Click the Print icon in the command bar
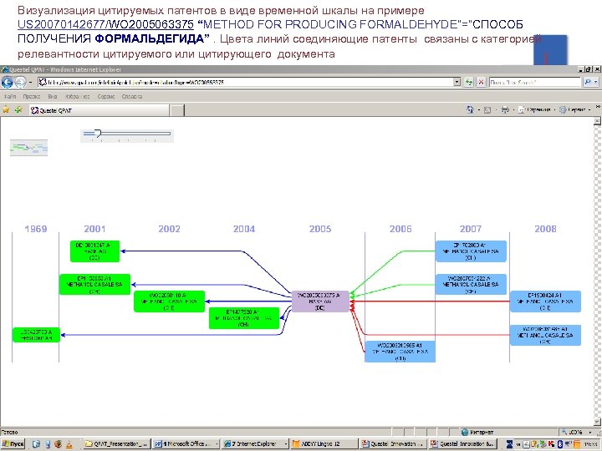This screenshot has width=602, height=451. (505, 109)
